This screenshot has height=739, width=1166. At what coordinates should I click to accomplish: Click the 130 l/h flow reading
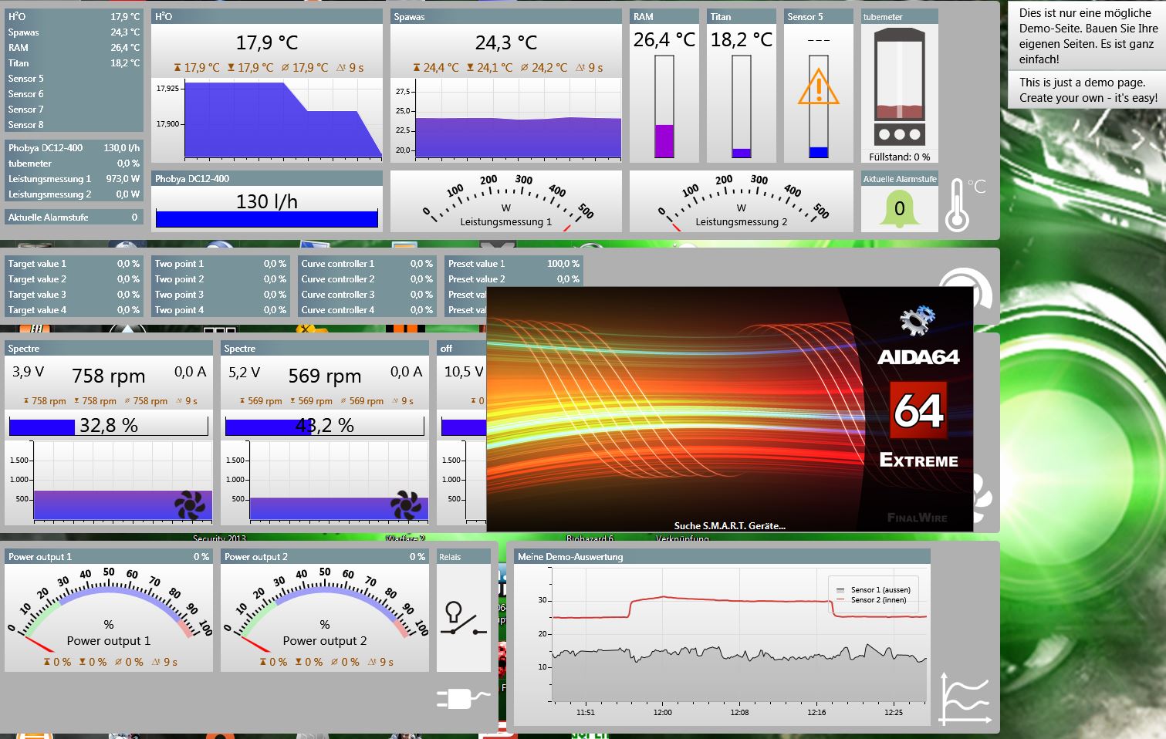[x=267, y=201]
